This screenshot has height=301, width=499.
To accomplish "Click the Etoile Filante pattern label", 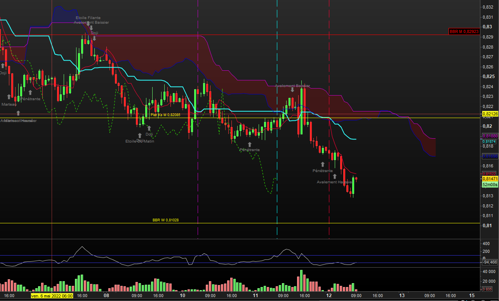I will coord(88,18).
